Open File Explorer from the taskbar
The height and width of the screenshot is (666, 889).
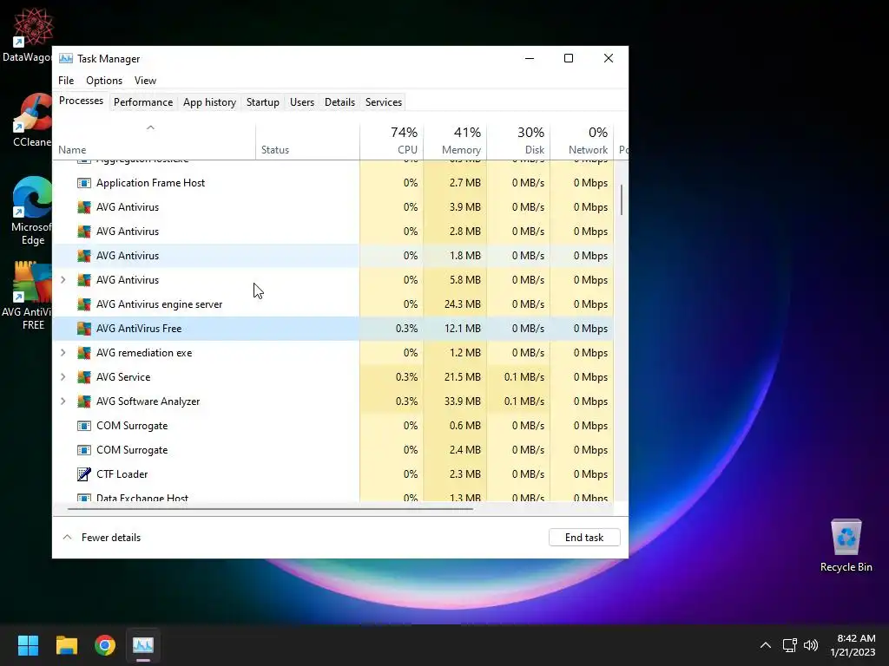point(66,645)
